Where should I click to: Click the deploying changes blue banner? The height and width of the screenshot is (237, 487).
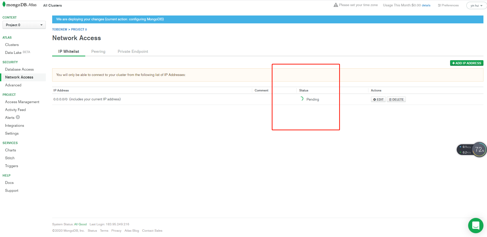point(268,19)
